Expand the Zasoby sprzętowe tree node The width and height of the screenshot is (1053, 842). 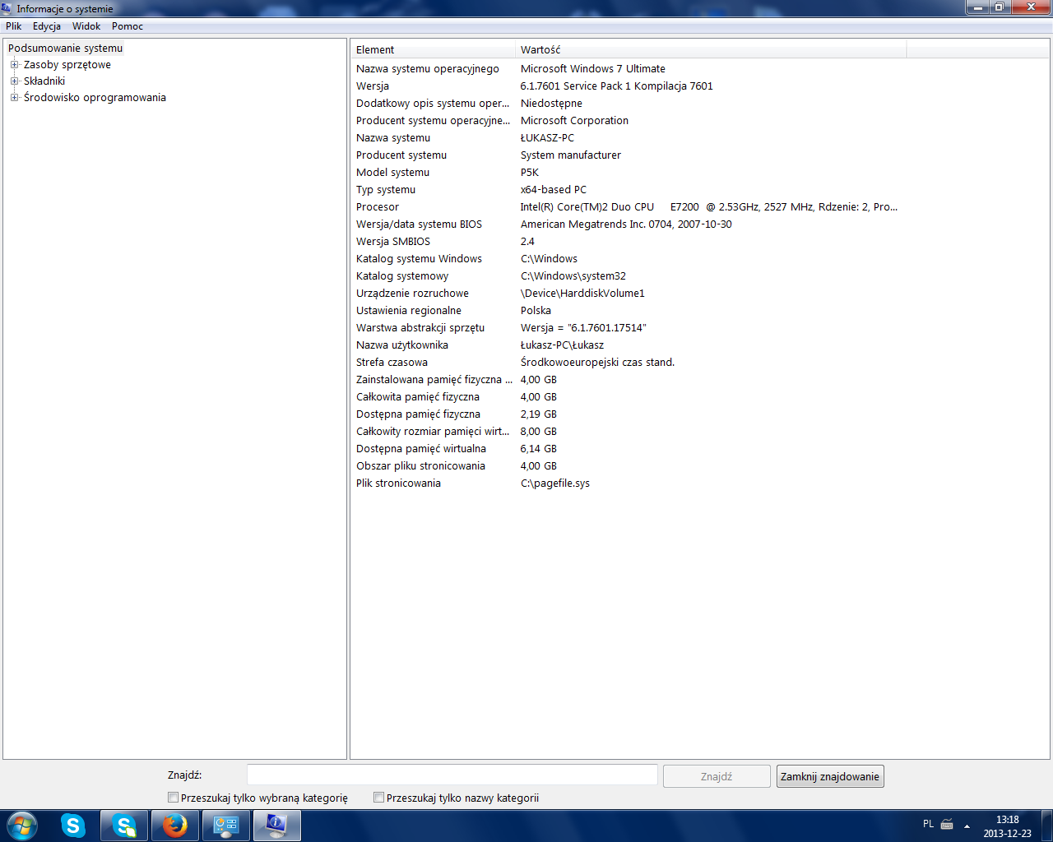coord(14,64)
